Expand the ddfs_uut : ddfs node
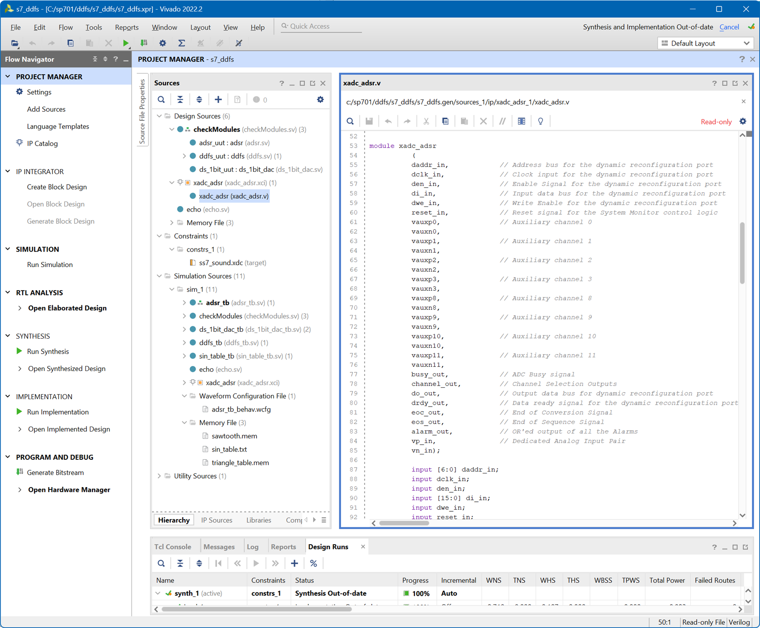The image size is (760, 628). (184, 156)
